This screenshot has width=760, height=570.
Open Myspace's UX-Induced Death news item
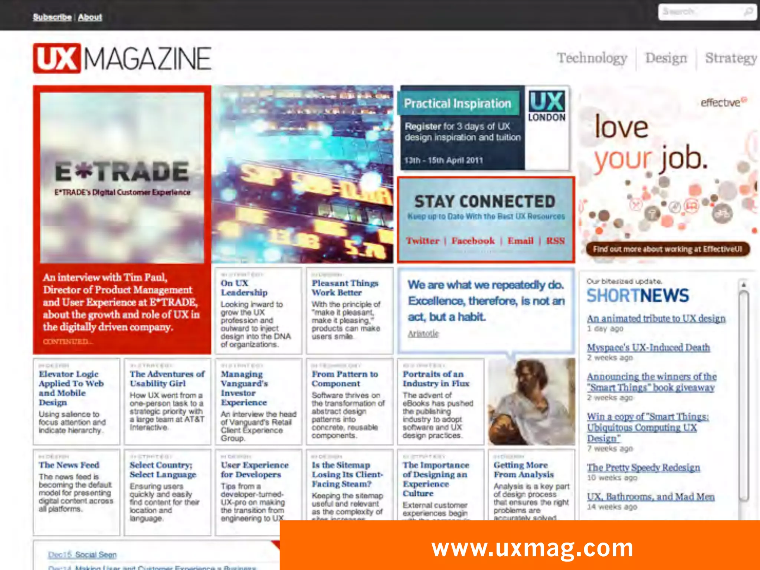pos(648,347)
